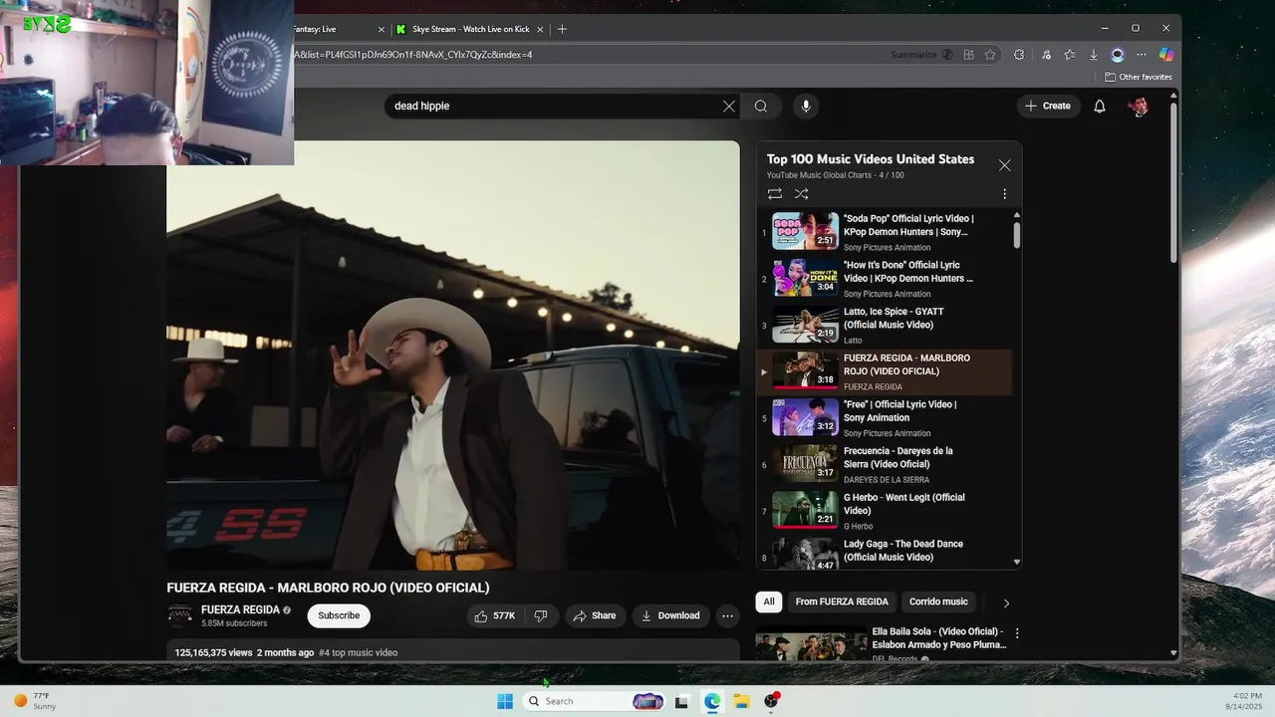Click the FUERZA REGIDA channel avatar

pyautogui.click(x=180, y=615)
